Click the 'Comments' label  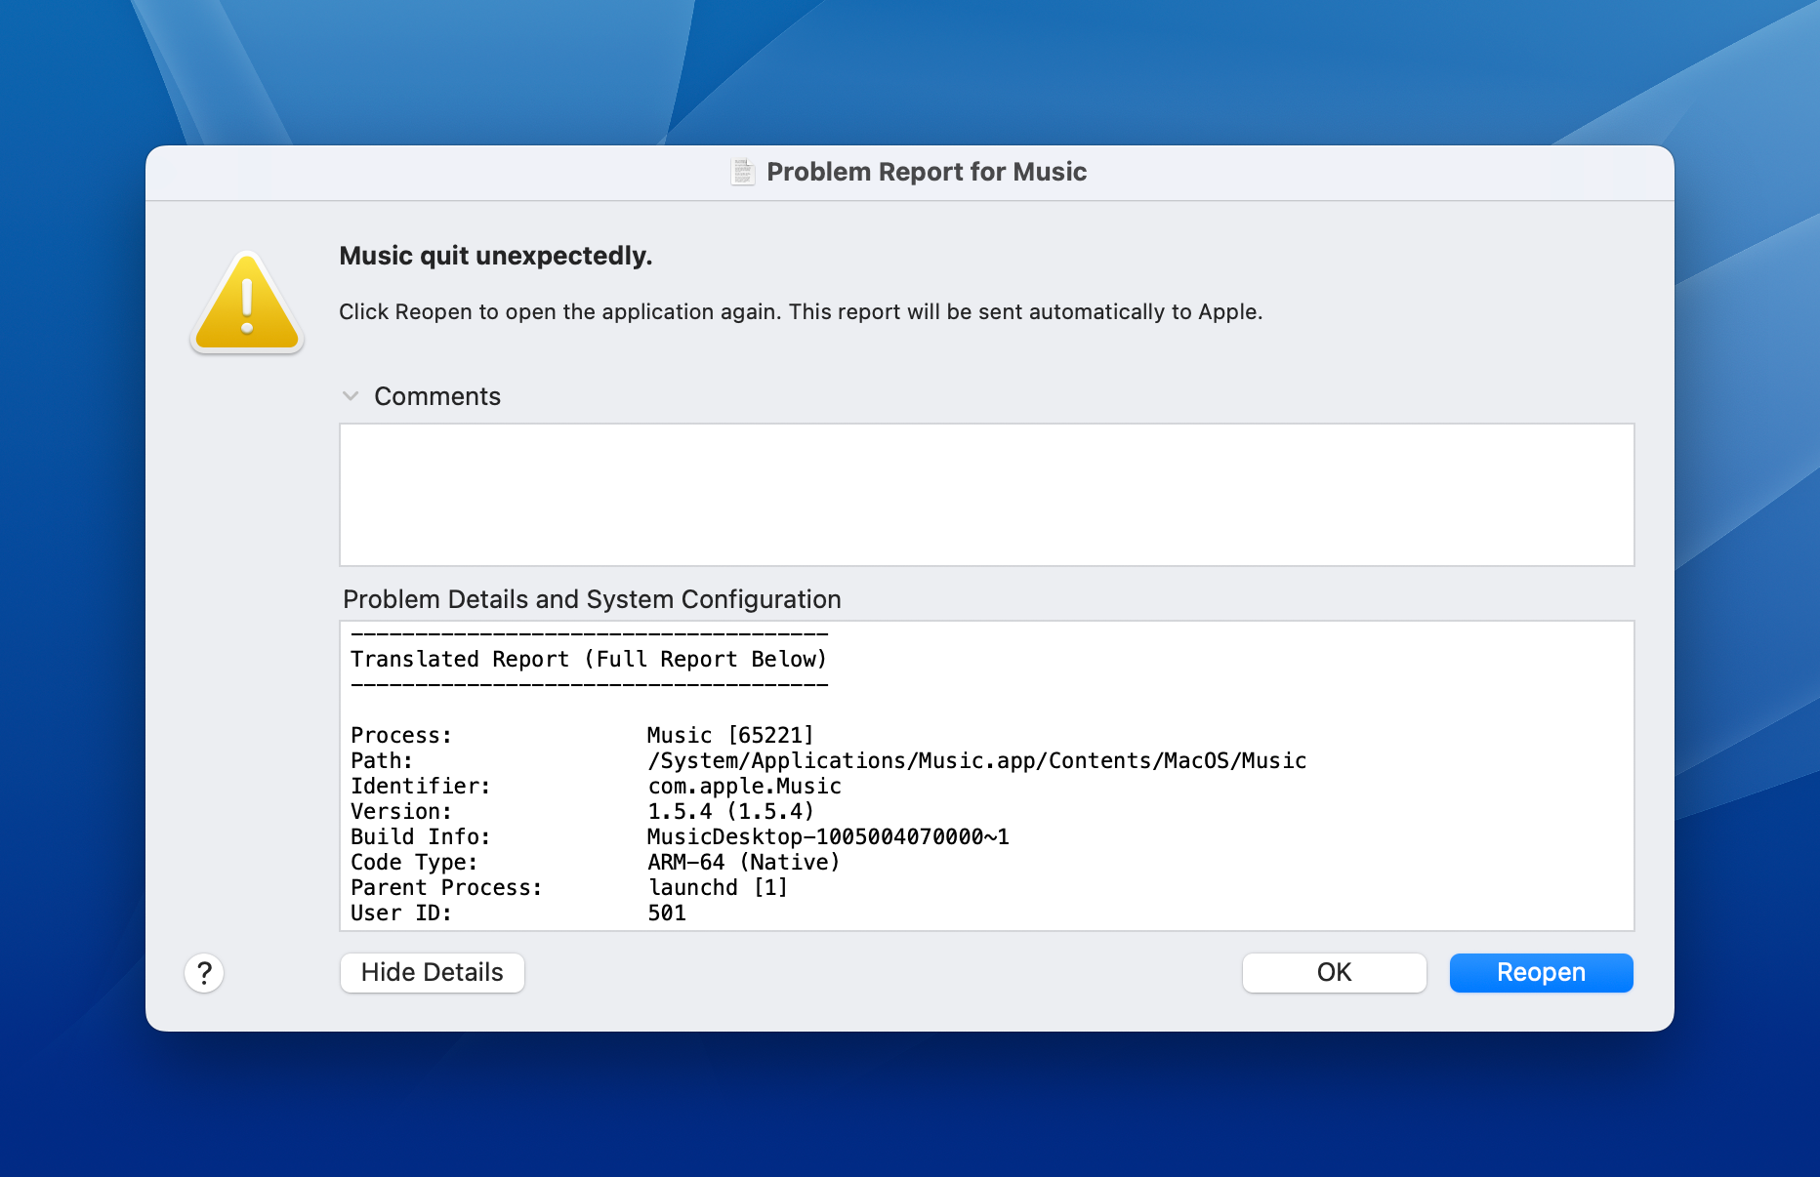tap(437, 396)
